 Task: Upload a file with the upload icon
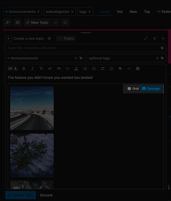coord(76,69)
